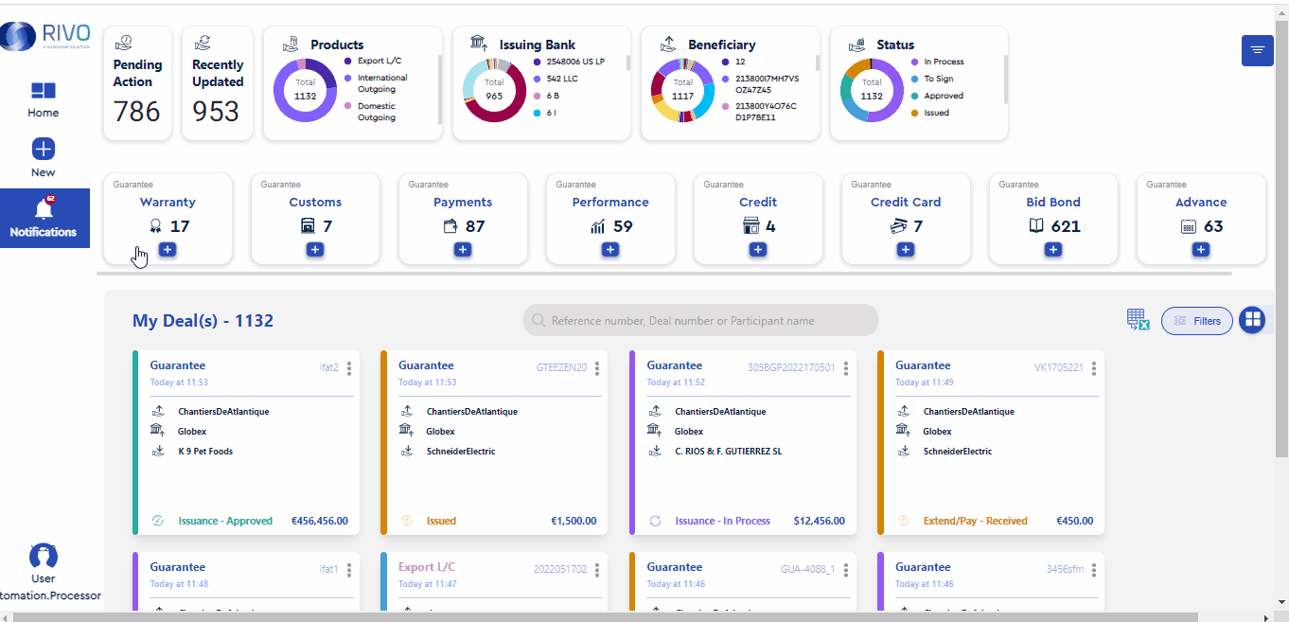Click the Customs guarantee label
Image resolution: width=1289 pixels, height=622 pixels.
pos(315,202)
